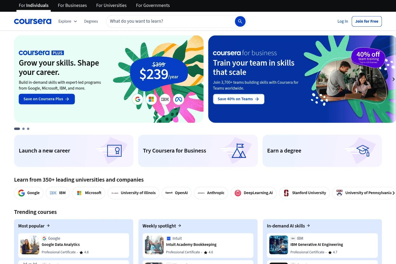This screenshot has height=264, width=396.
Task: Click the certificate icon on Launch a new career
Action: click(114, 151)
